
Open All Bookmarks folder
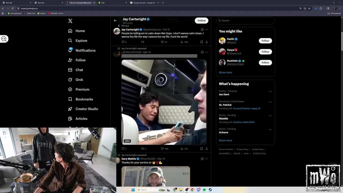pyautogui.click(x=334, y=13)
